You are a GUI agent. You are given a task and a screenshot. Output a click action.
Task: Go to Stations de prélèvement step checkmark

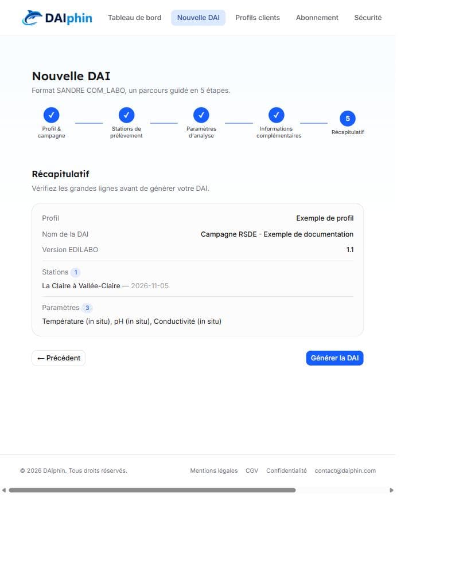tap(126, 115)
